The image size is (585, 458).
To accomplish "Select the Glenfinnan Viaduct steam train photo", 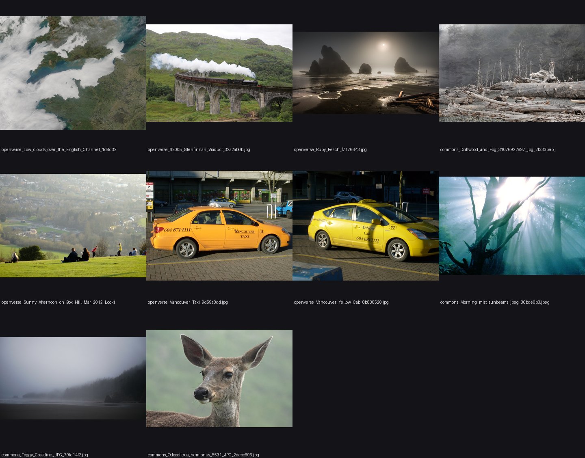I will tap(219, 73).
